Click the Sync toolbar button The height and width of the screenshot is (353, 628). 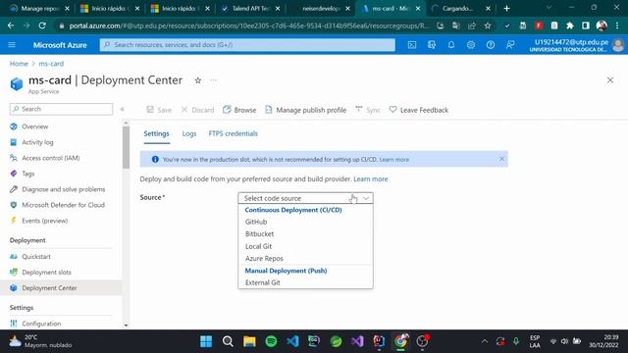point(368,110)
